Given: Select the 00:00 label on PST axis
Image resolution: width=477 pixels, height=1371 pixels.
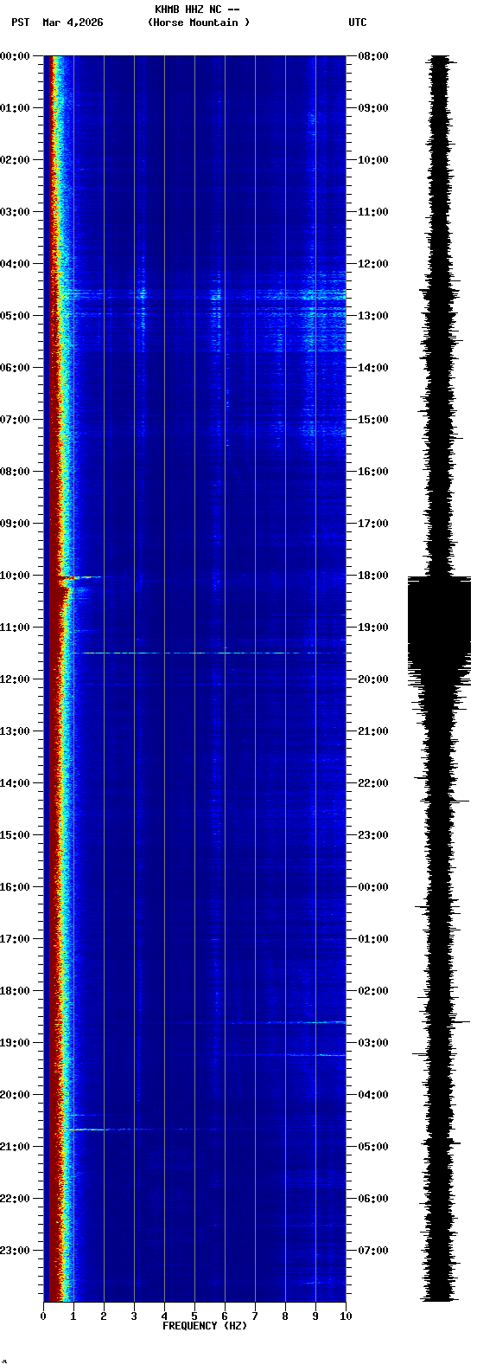Looking at the screenshot, I should (x=15, y=56).
